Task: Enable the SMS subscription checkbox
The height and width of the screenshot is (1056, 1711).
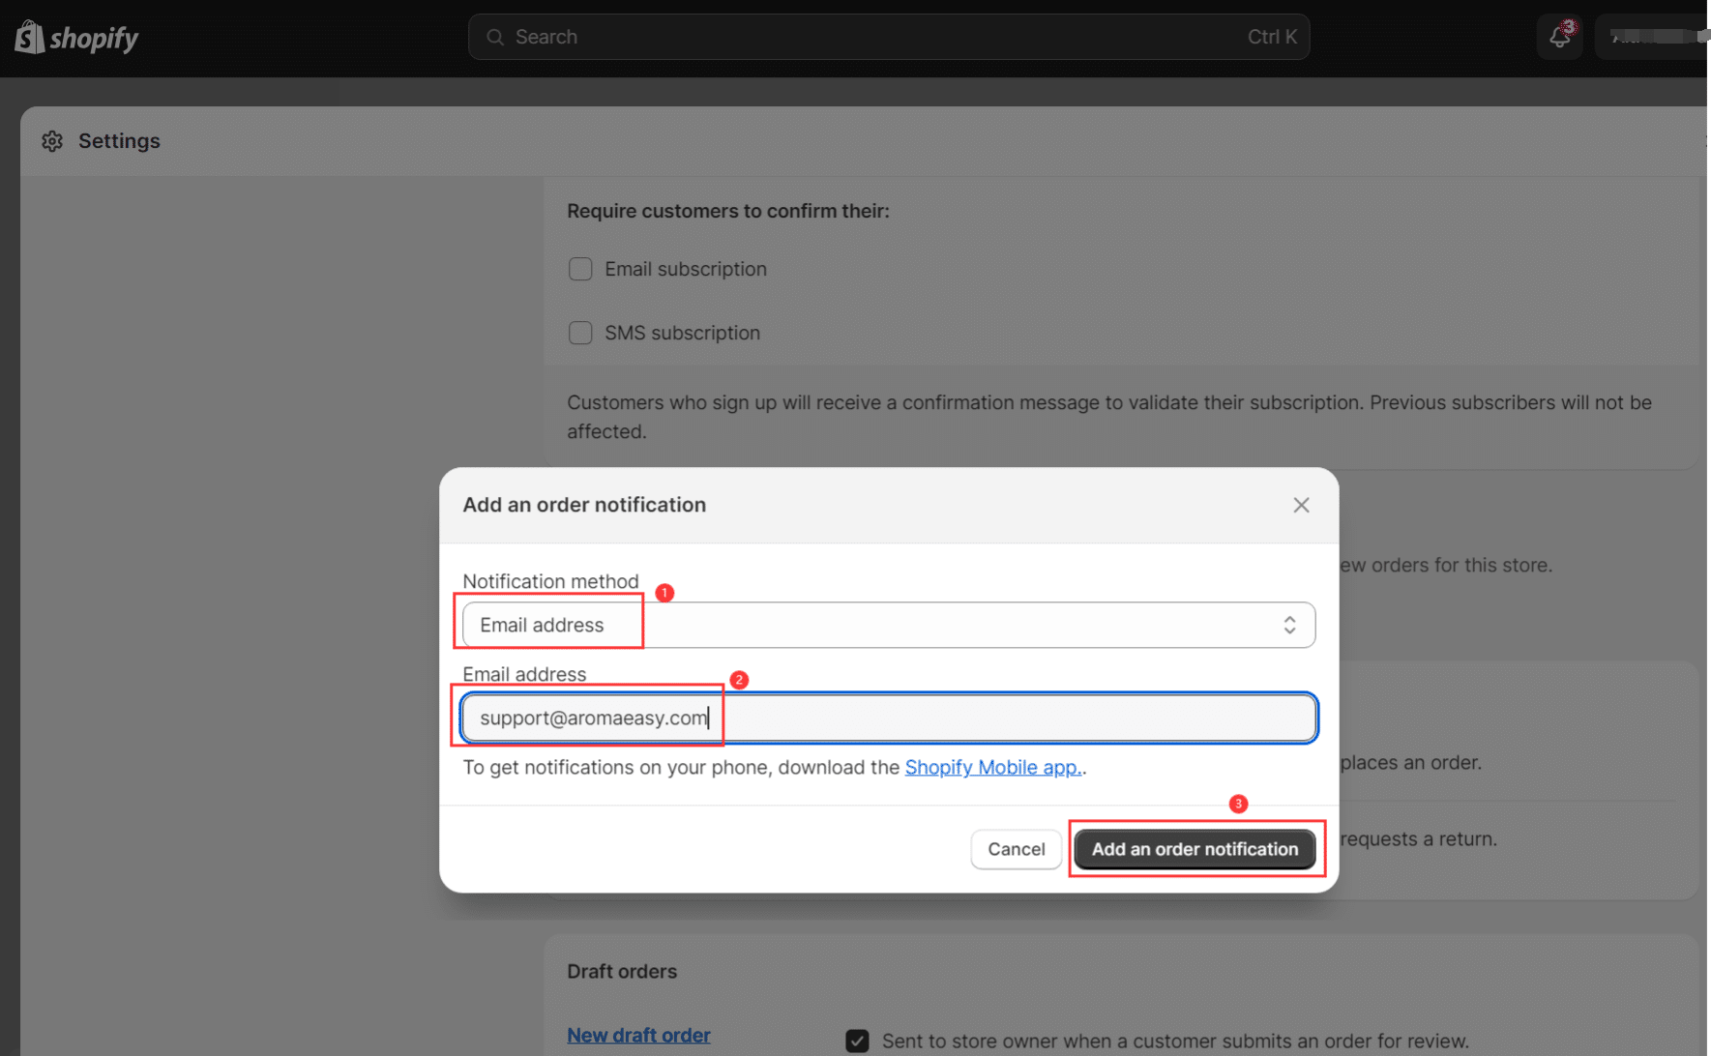Action: [x=580, y=333]
